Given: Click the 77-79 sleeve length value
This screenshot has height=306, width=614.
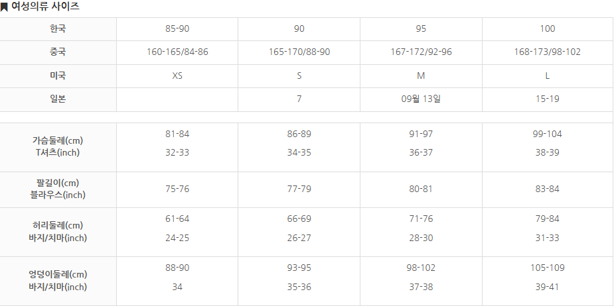Looking at the screenshot, I should [x=299, y=189].
